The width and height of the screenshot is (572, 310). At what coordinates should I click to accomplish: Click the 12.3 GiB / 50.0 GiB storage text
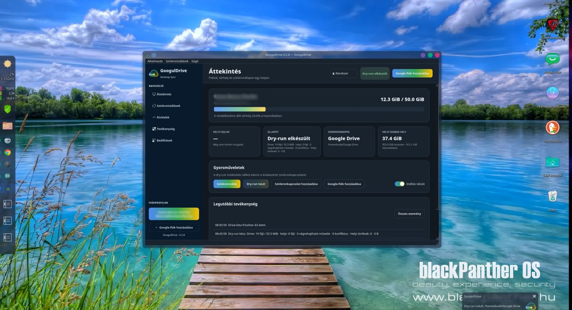pos(402,100)
